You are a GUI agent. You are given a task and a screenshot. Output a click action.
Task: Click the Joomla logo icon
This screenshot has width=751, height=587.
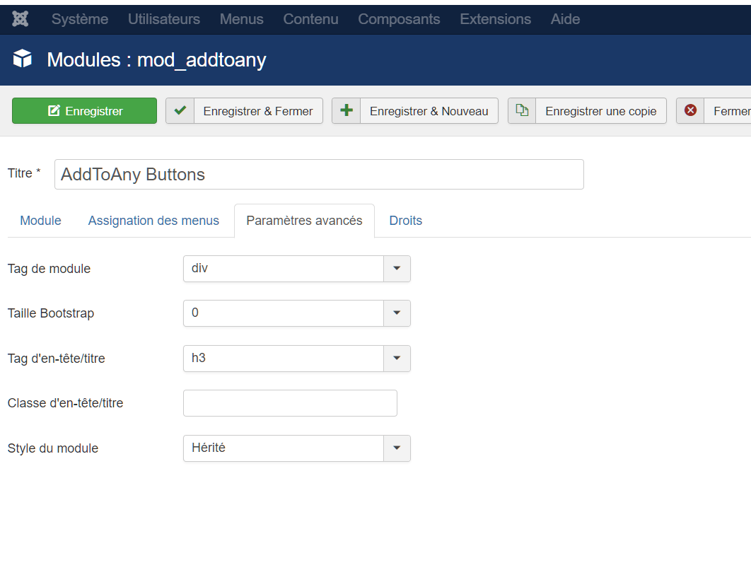coord(20,18)
